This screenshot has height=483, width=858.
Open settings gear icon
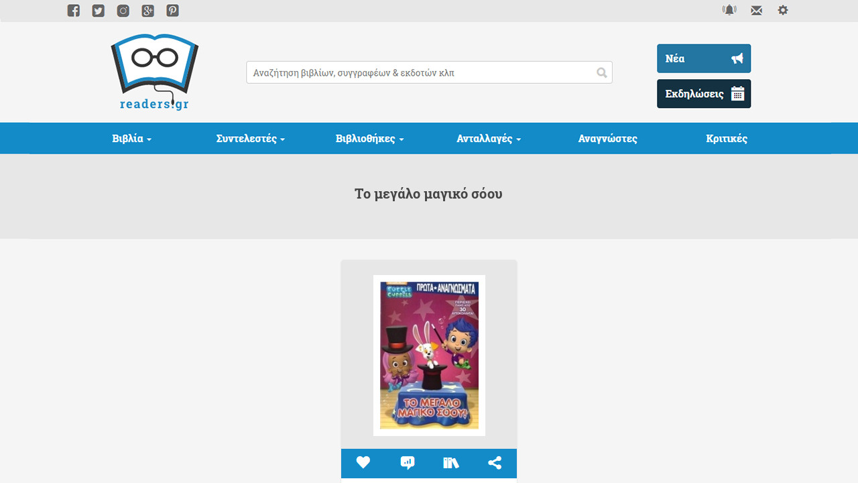783,10
